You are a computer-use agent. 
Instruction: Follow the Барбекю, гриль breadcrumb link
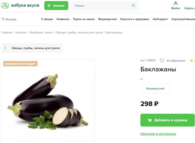tap(41, 33)
